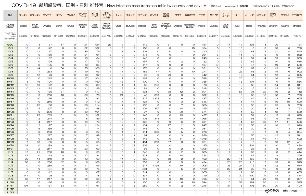Click the Rwanda column header
Viewport: 306px width, 196px height.
[x=261, y=26]
